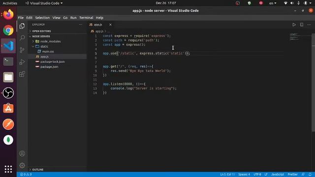The image size is (315, 177).
Task: Open the Edit menu
Action: 30,18
